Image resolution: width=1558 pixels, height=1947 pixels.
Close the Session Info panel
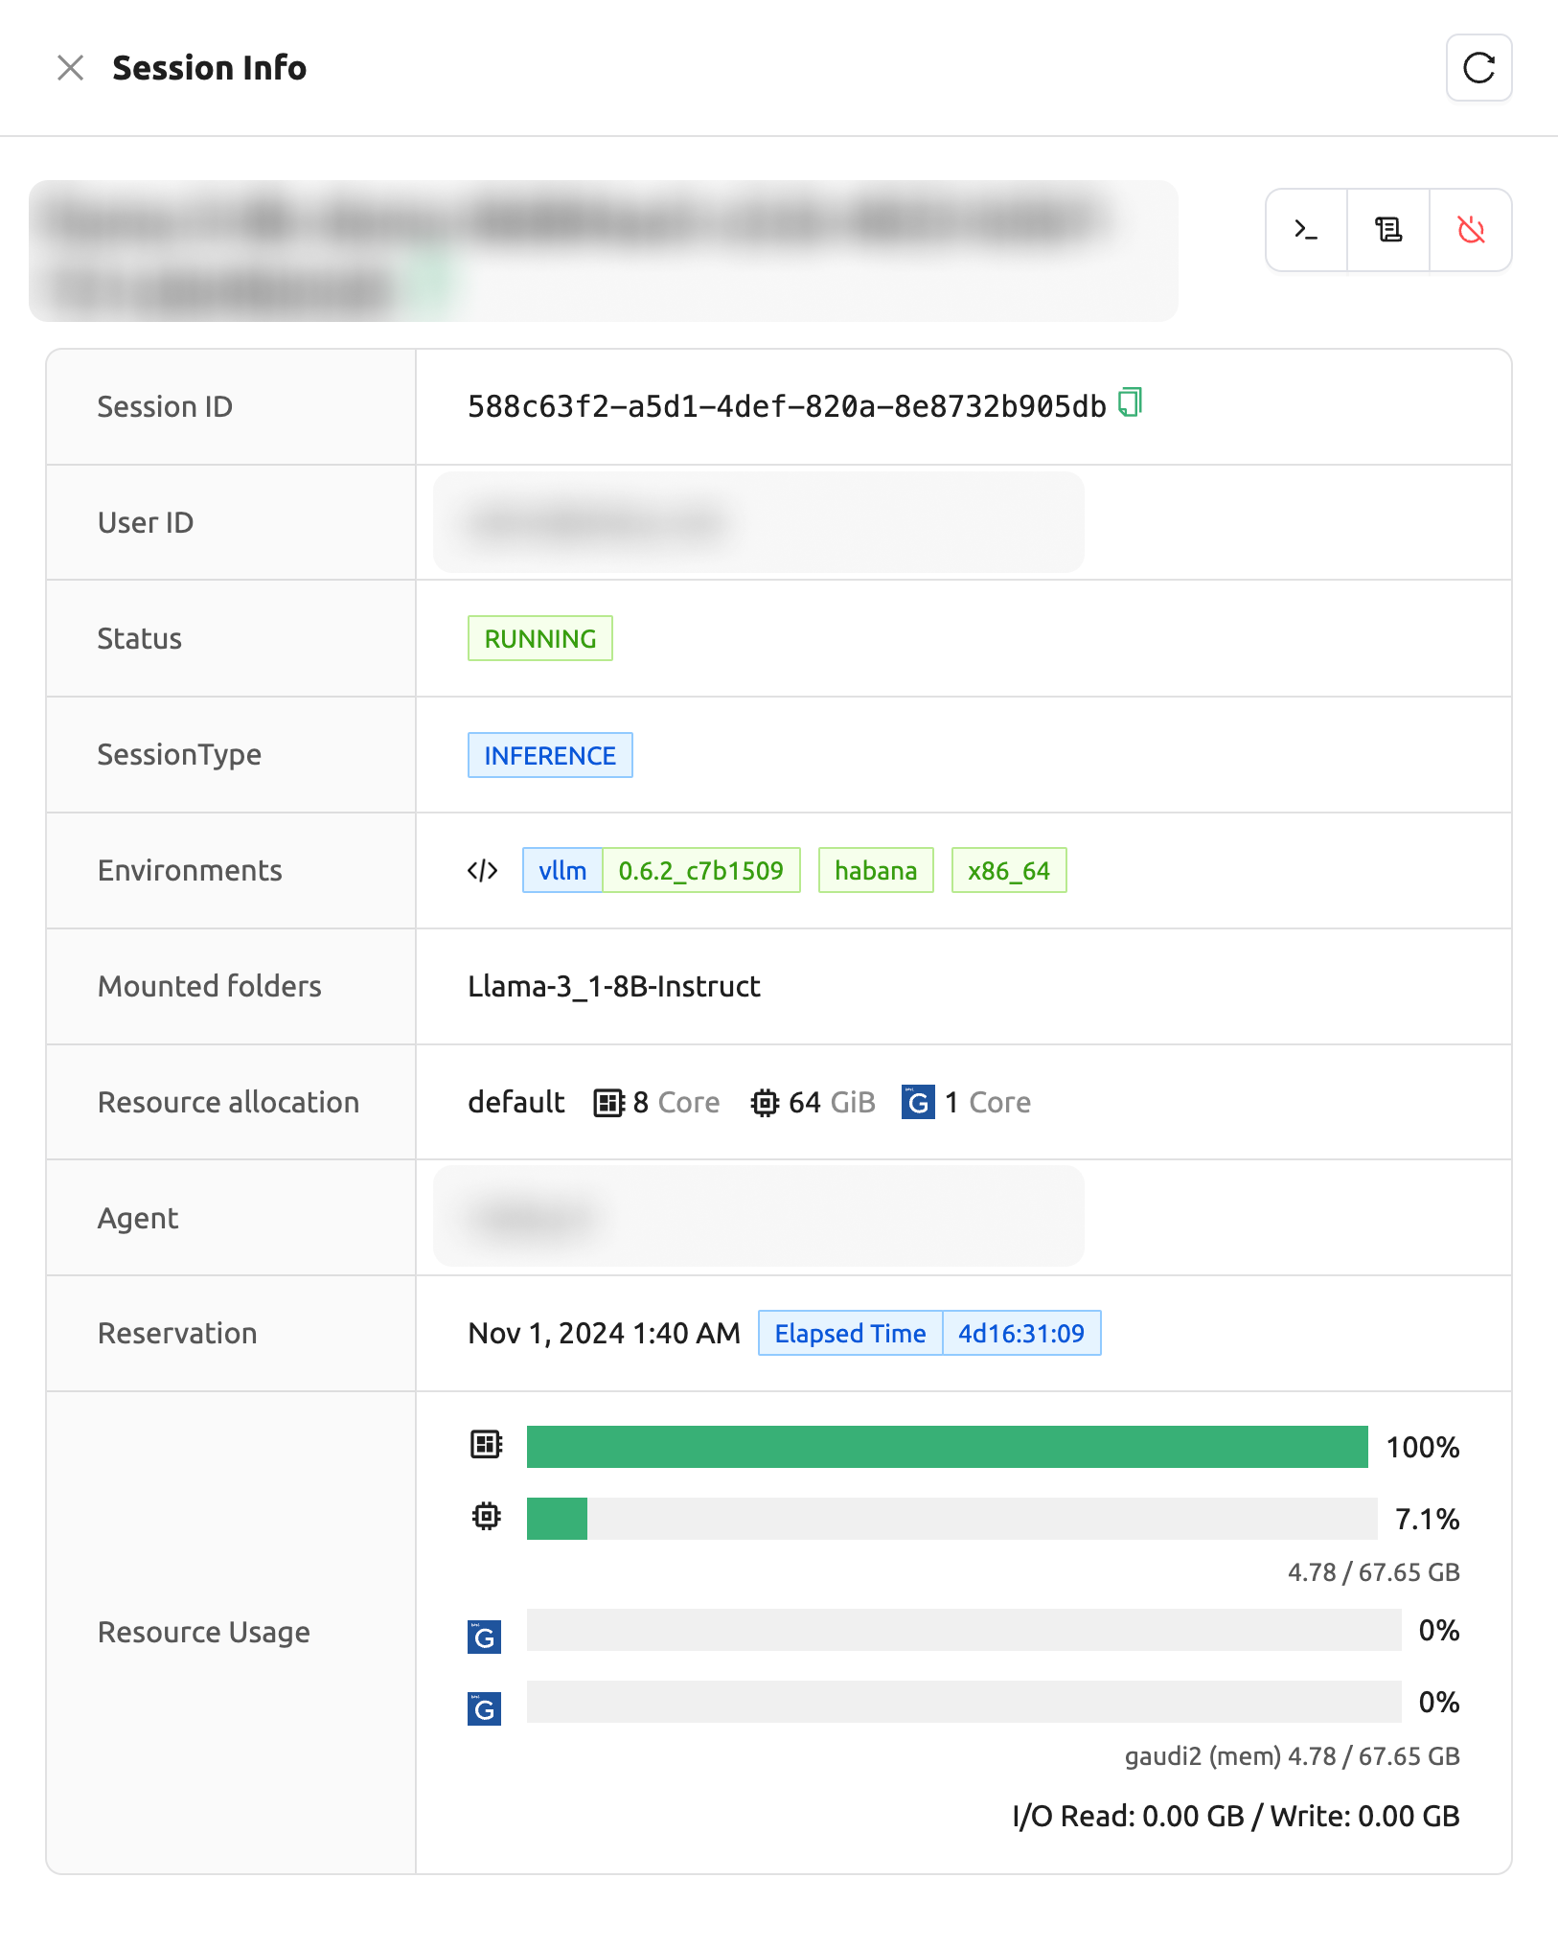(70, 68)
